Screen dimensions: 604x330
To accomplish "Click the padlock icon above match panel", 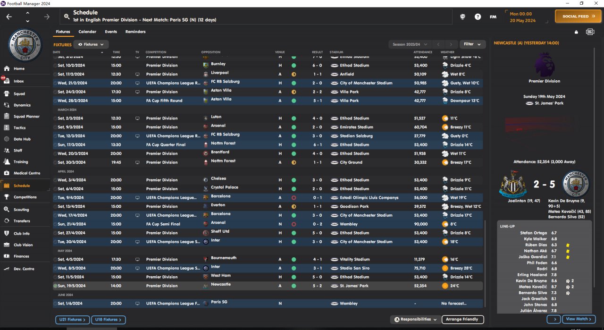I will [576, 32].
